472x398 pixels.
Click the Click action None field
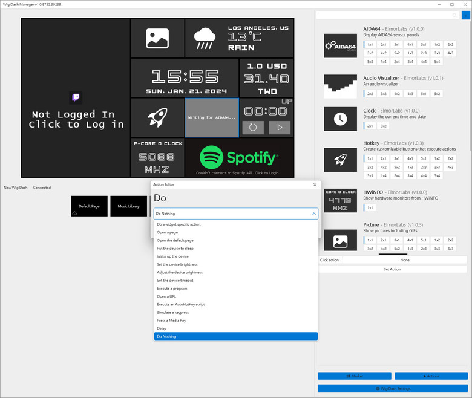point(405,260)
